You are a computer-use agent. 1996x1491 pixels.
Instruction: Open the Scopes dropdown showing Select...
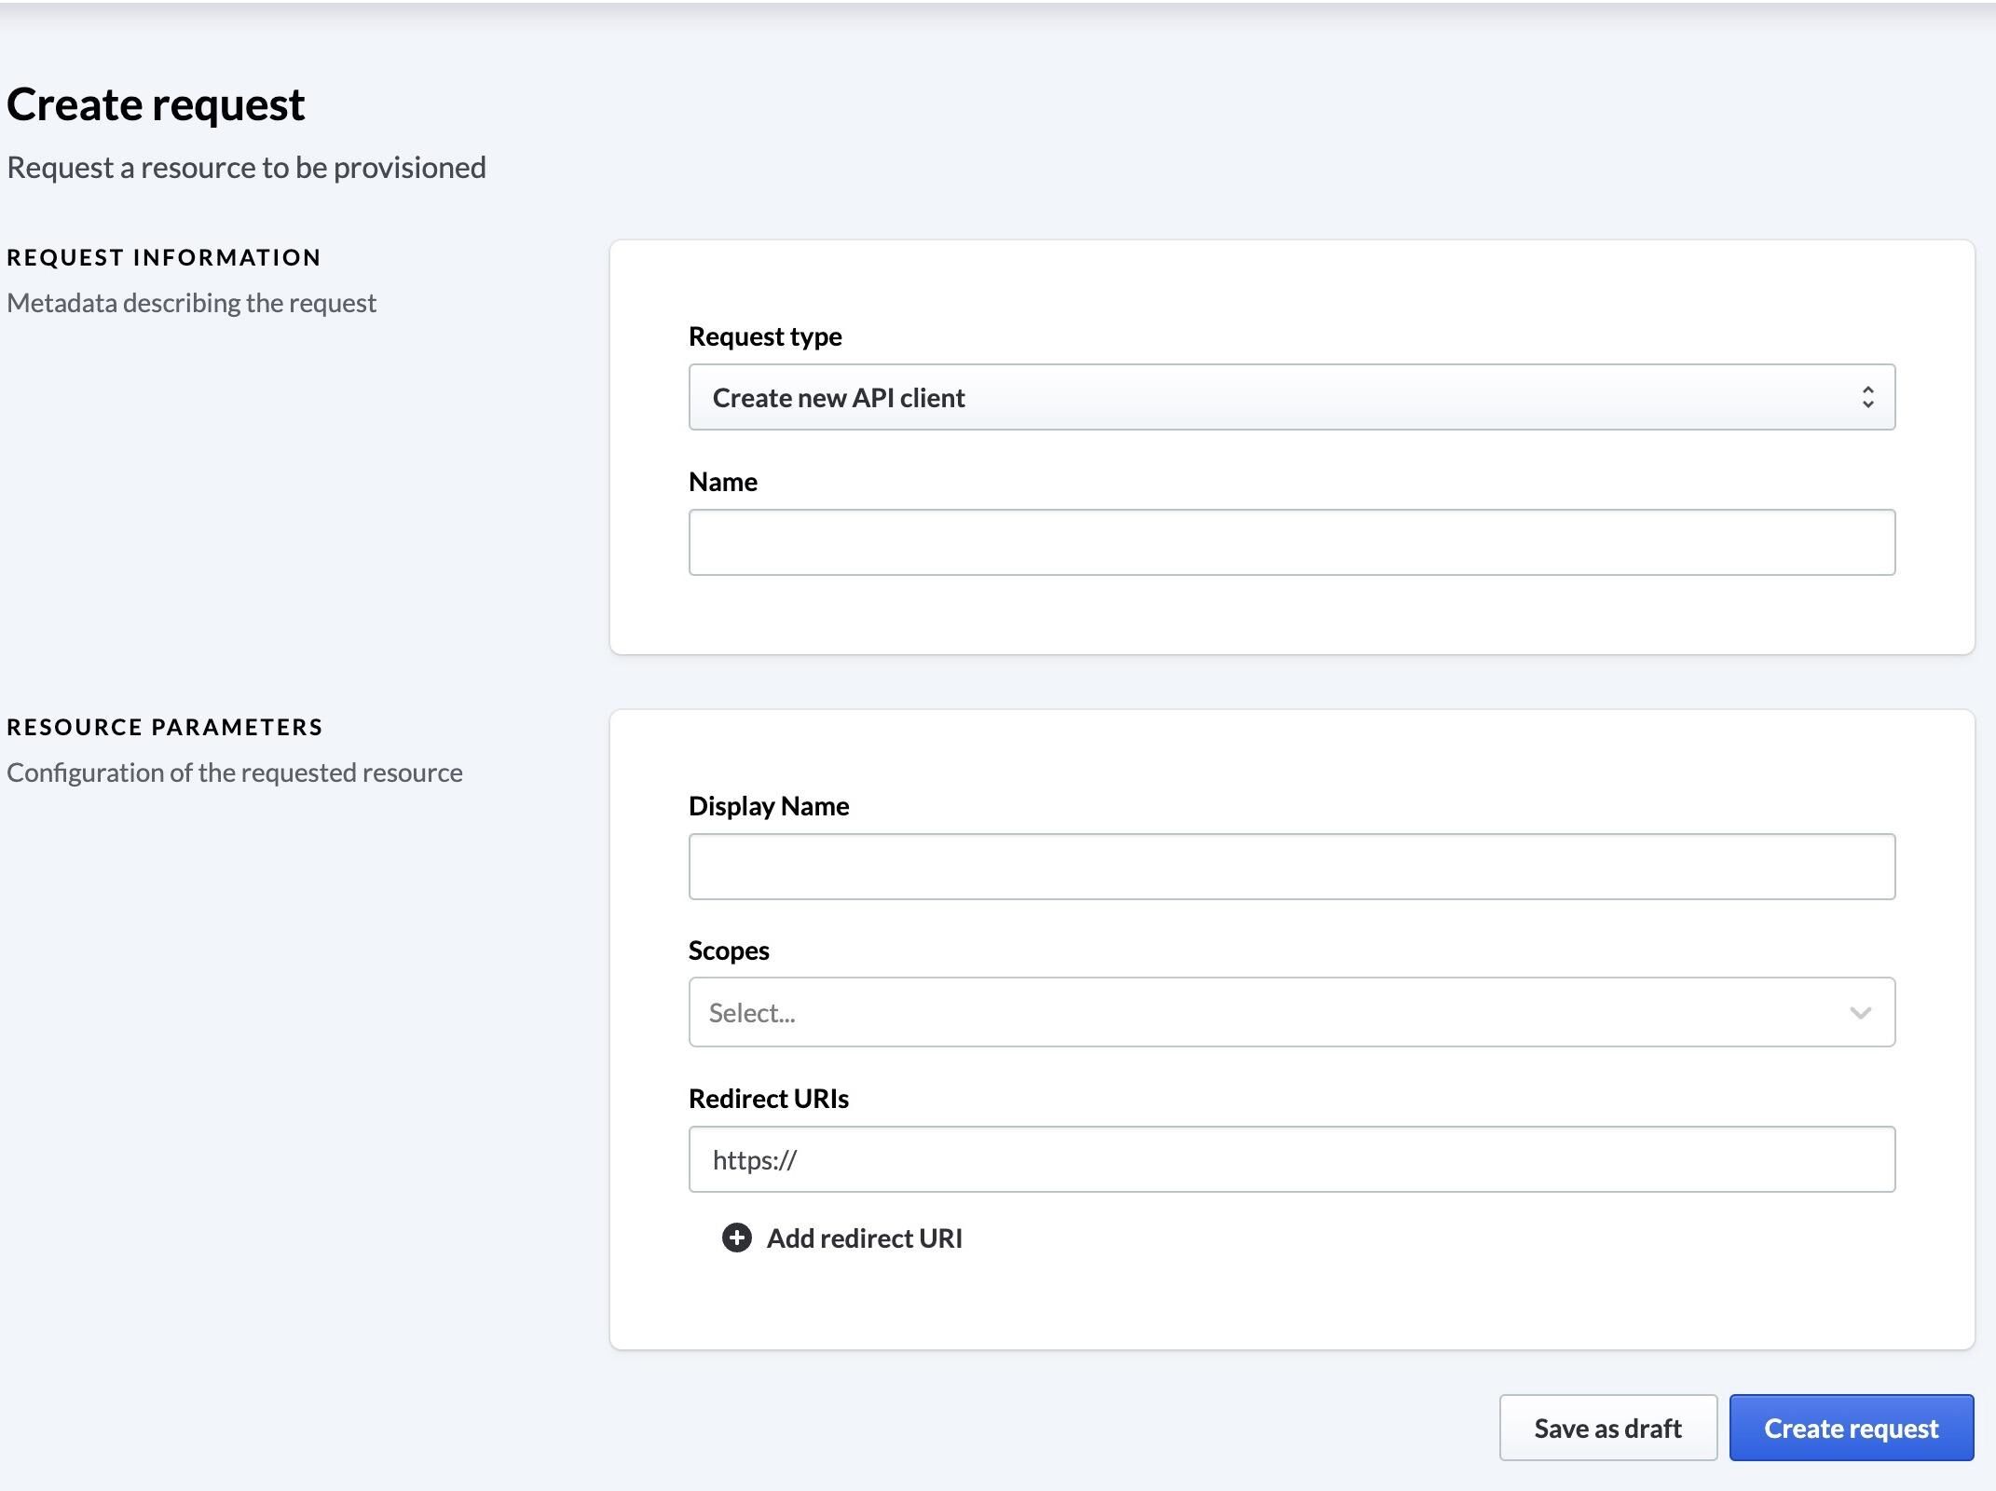[x=1291, y=1012]
